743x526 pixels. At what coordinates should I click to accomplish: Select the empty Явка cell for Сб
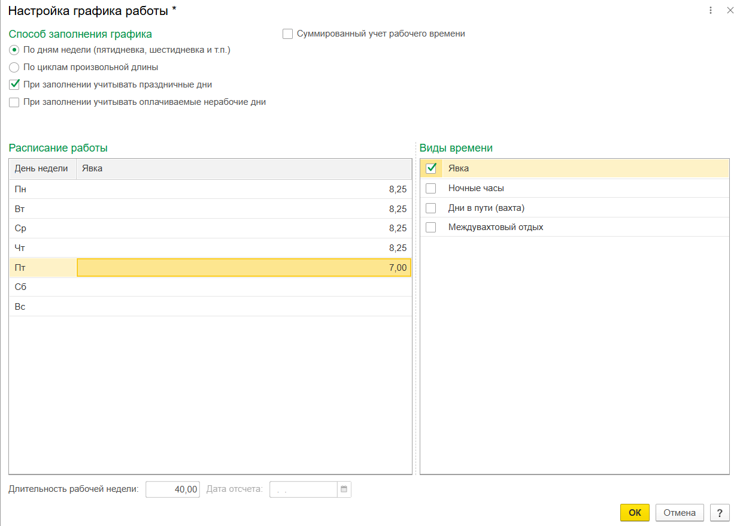[x=244, y=287]
